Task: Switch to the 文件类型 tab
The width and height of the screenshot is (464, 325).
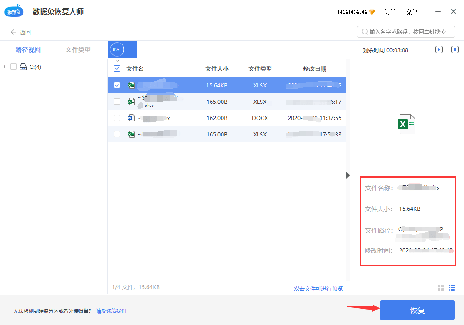Action: 78,50
